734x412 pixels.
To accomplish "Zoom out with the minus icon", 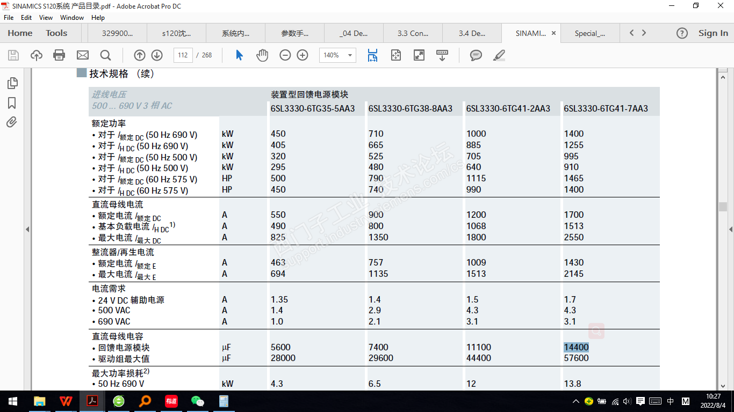I will coord(285,55).
